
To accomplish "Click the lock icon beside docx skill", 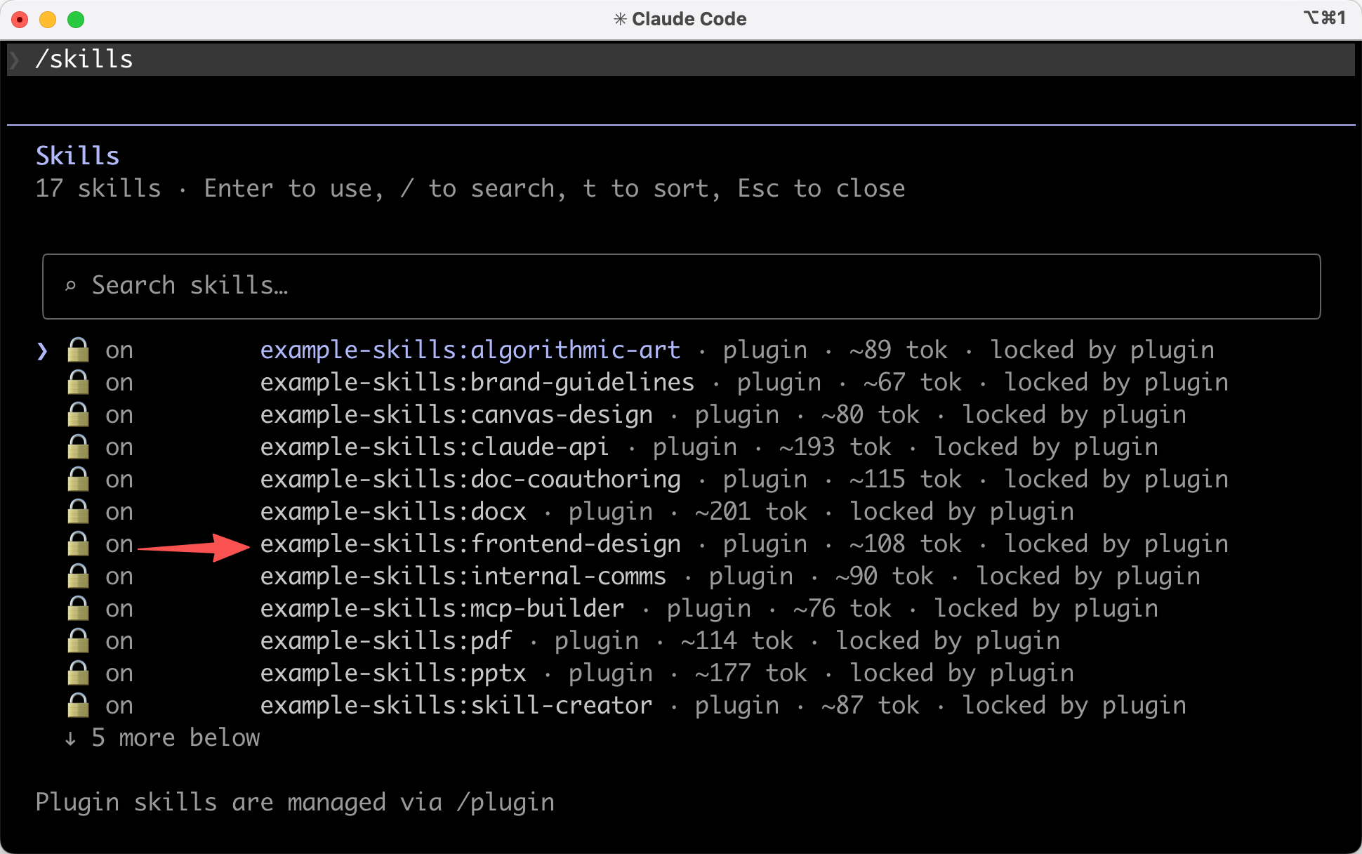I will (x=78, y=511).
